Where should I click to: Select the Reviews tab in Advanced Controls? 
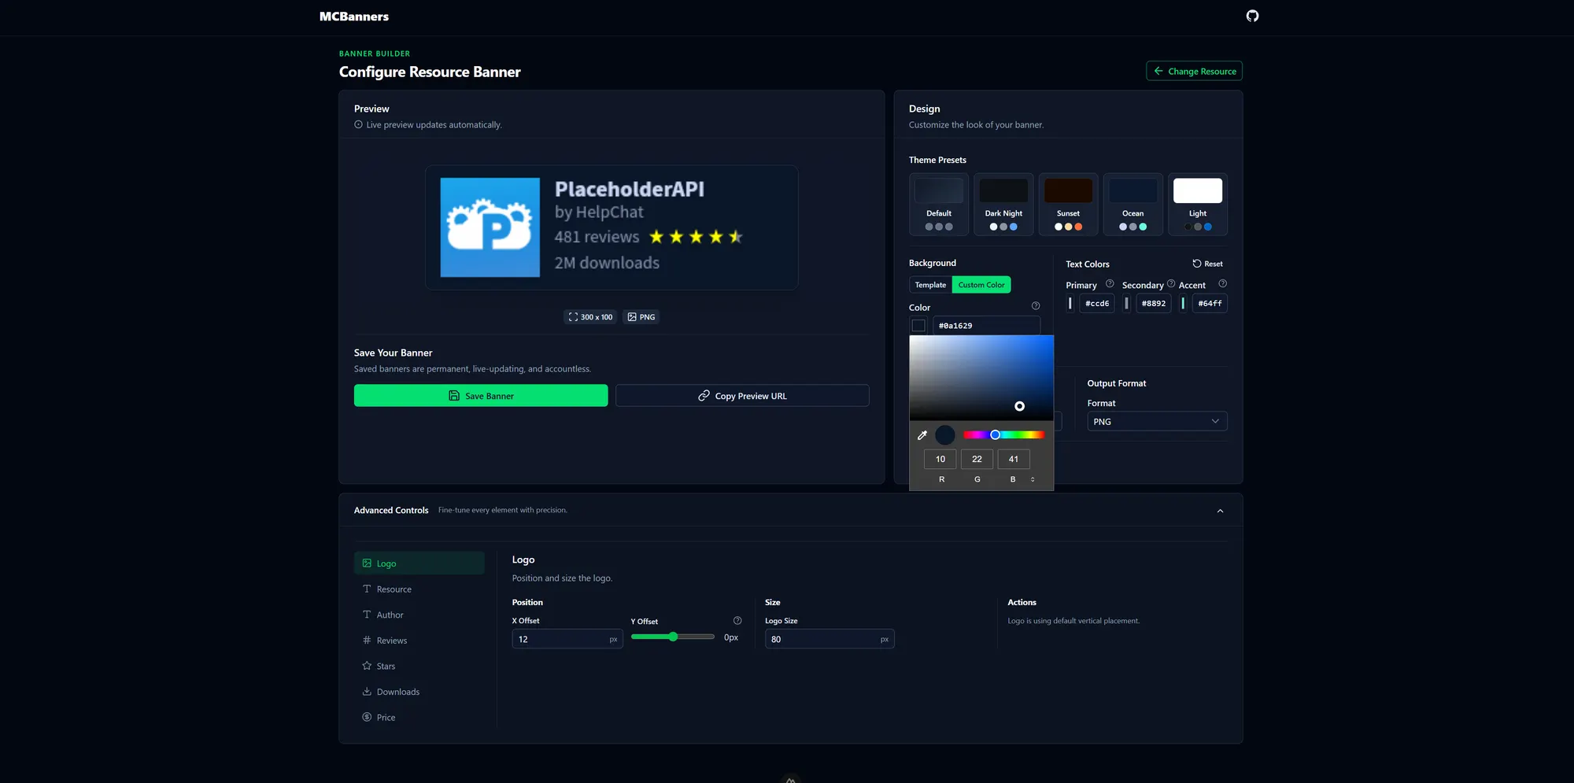[x=419, y=641]
